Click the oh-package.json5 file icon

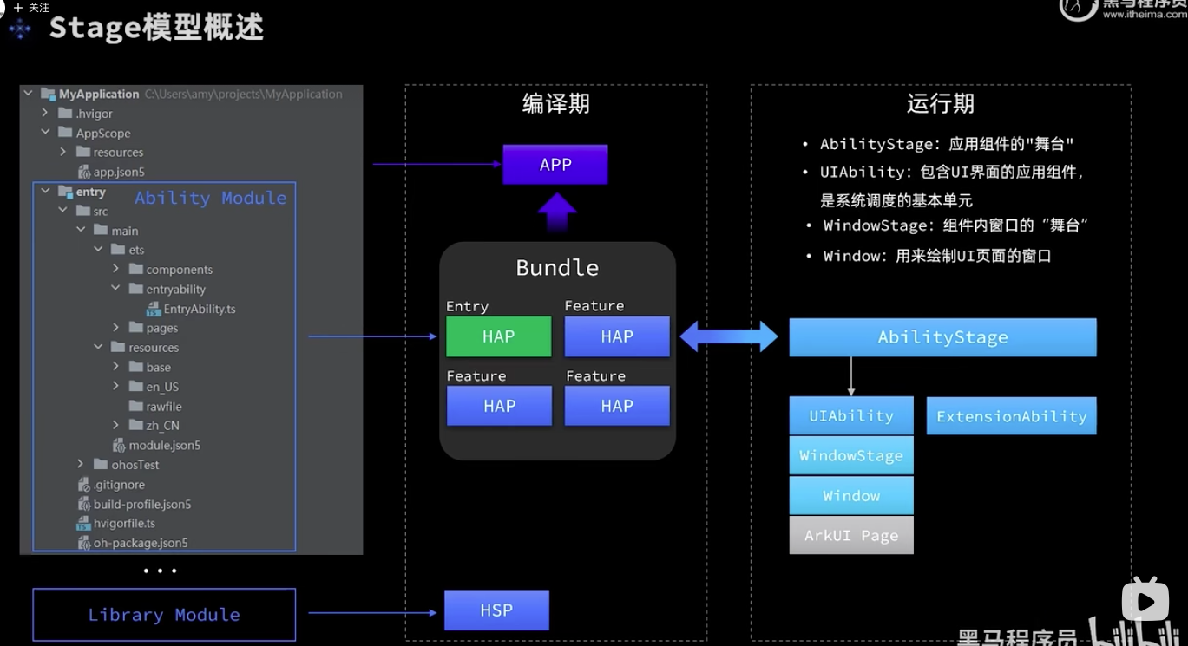[x=83, y=543]
